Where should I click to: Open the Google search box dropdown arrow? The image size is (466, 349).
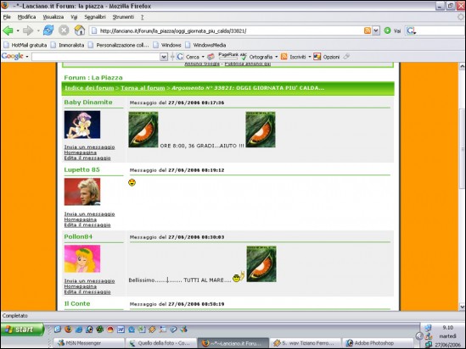[164, 57]
